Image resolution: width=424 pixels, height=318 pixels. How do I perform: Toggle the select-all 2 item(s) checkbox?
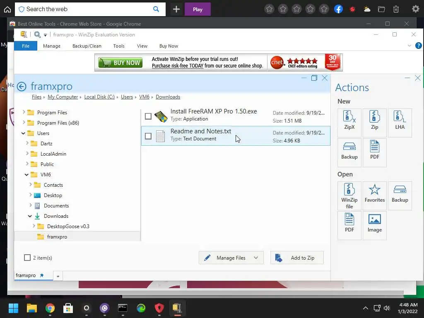27,258
